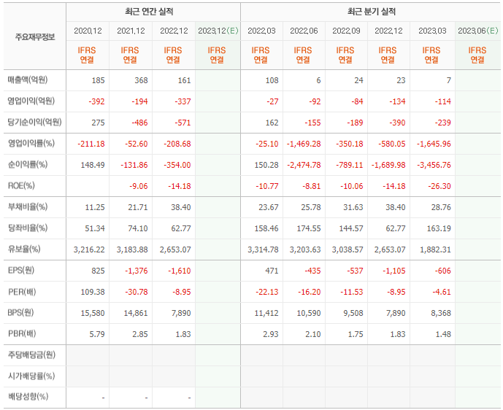Select the EPS(원) row label

click(21, 270)
